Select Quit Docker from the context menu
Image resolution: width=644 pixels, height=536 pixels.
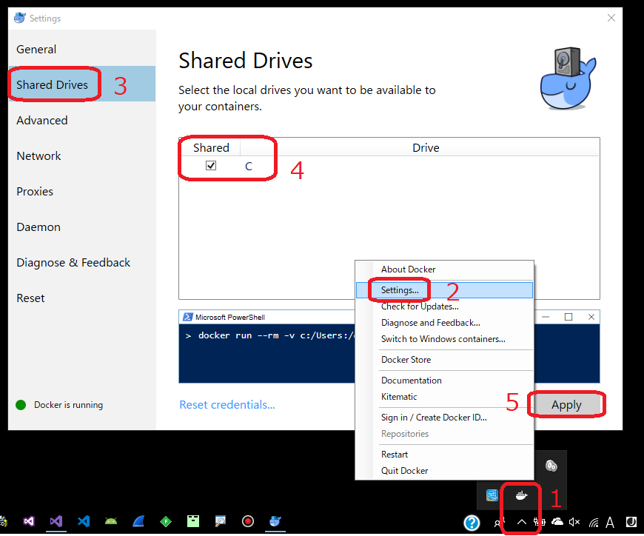pyautogui.click(x=404, y=471)
